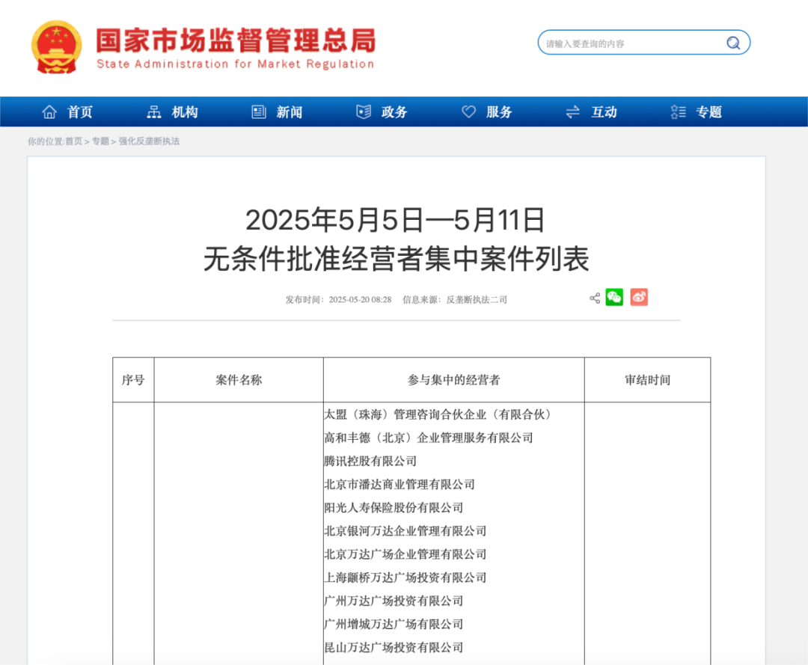
Task: Share the article via WeChat icon
Action: pyautogui.click(x=614, y=297)
